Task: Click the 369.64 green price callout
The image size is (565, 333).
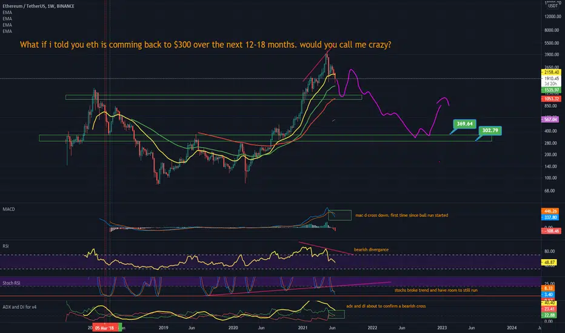Action: 464,124
